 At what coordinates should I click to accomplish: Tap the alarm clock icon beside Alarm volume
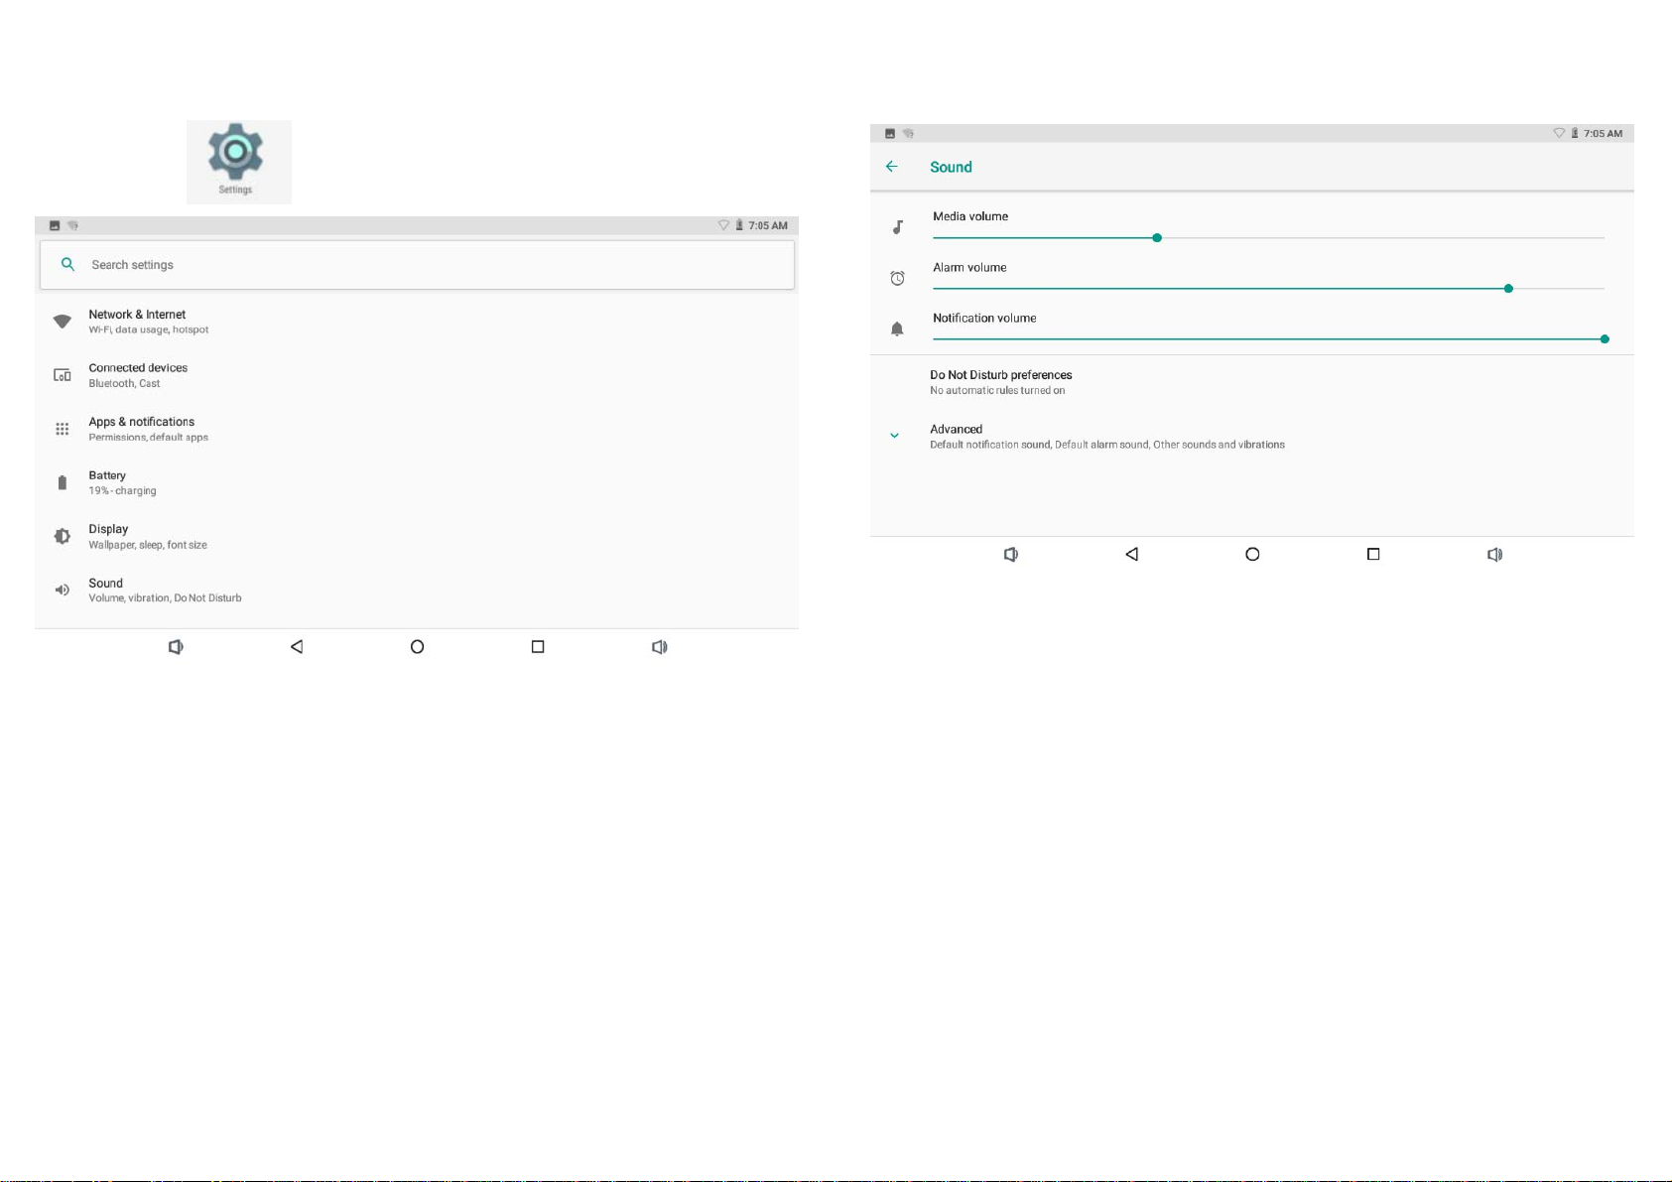click(897, 279)
